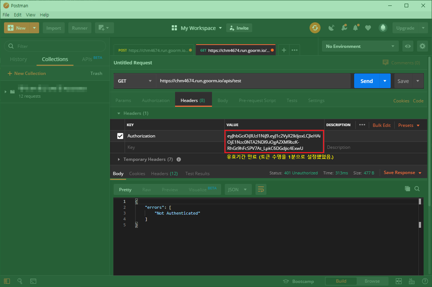This screenshot has height=287, width=432.
Task: Open the Help menu
Action: pyautogui.click(x=44, y=15)
